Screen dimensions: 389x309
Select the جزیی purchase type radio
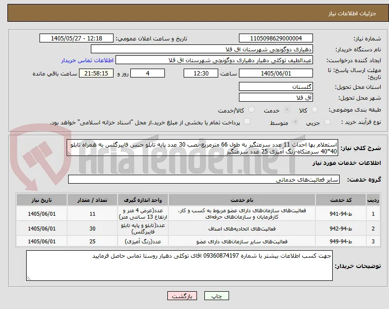(327, 122)
